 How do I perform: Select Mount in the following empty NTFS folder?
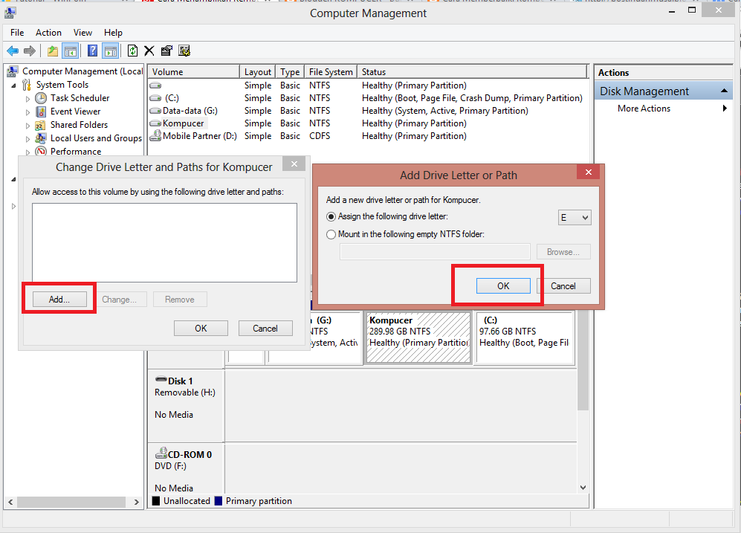[331, 234]
